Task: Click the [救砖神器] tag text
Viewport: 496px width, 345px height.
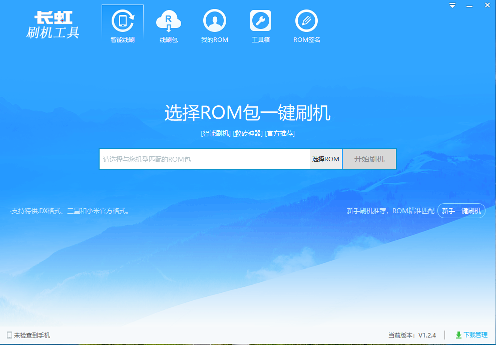Action: (248, 133)
